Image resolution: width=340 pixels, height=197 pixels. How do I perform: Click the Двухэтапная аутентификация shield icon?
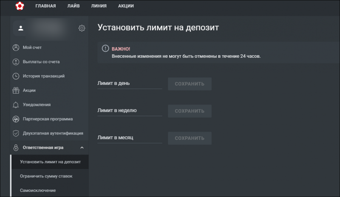[x=16, y=133]
